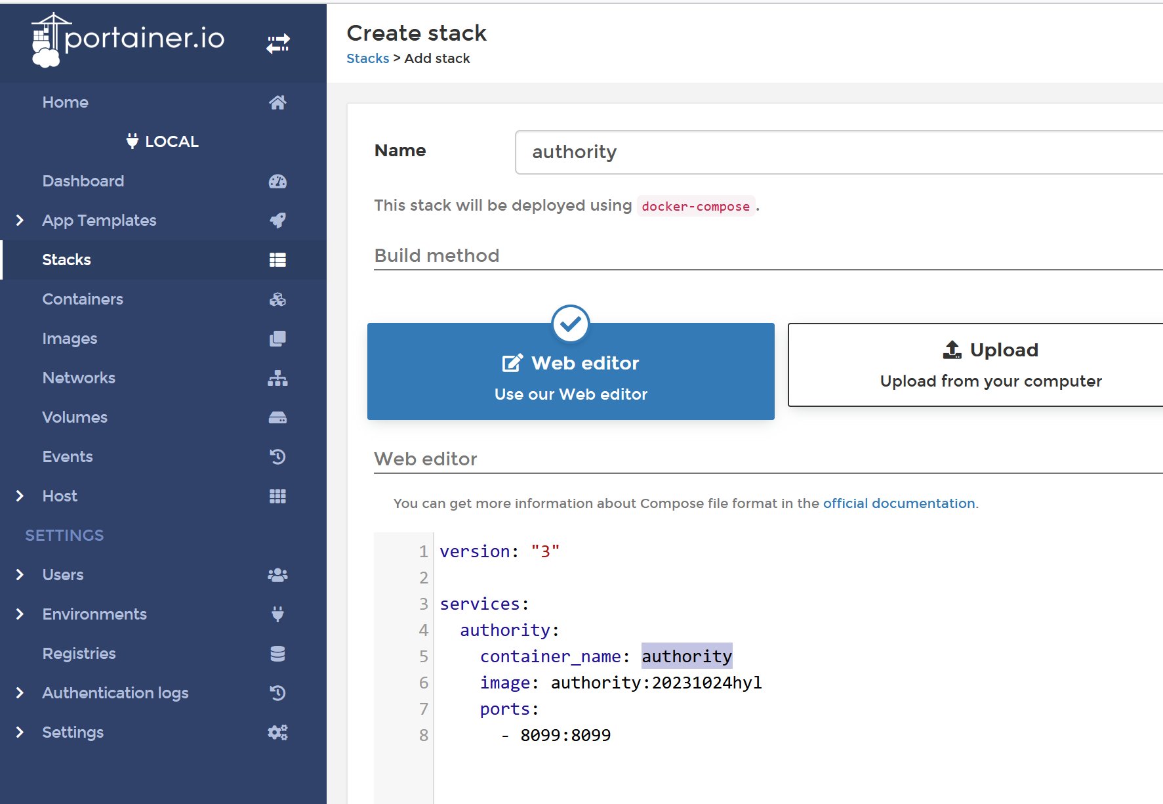The height and width of the screenshot is (804, 1163).
Task: Click the Host grid icon
Action: [277, 496]
